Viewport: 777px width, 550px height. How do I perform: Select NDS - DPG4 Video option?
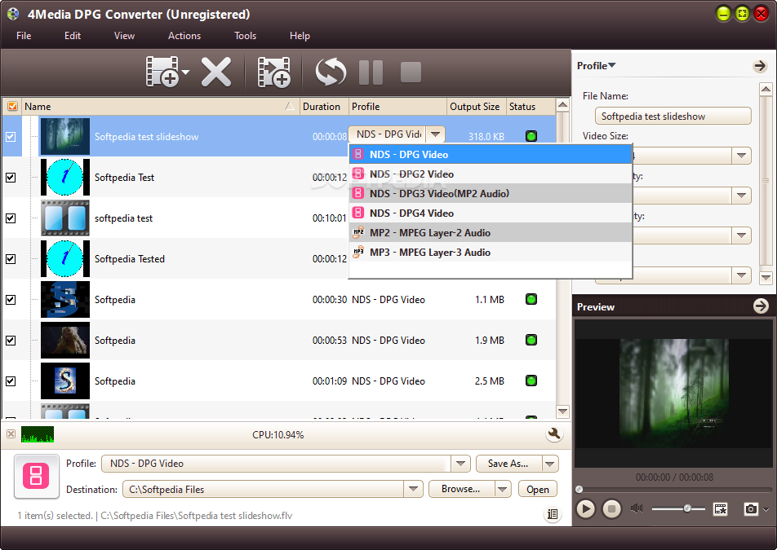pyautogui.click(x=491, y=213)
